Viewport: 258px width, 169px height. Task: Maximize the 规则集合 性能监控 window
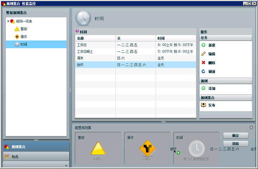249,3
